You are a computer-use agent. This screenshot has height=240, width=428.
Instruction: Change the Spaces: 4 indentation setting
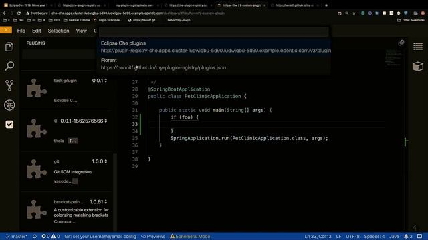coord(374,236)
